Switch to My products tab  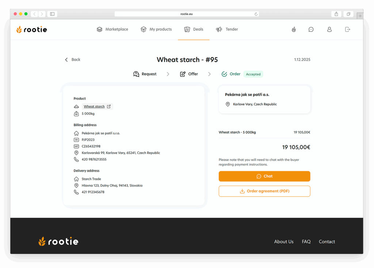click(156, 30)
